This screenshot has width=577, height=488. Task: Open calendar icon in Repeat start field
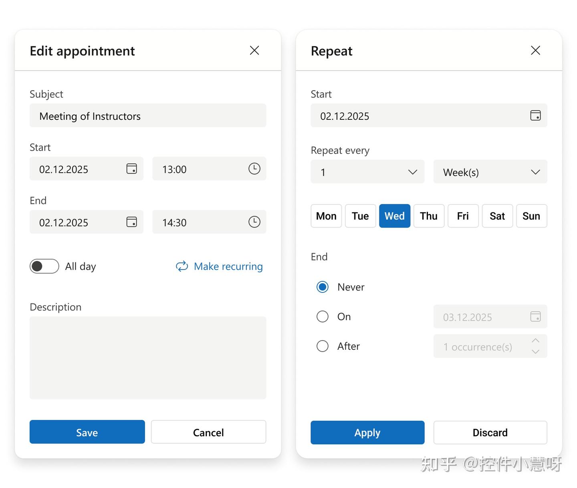pos(535,115)
